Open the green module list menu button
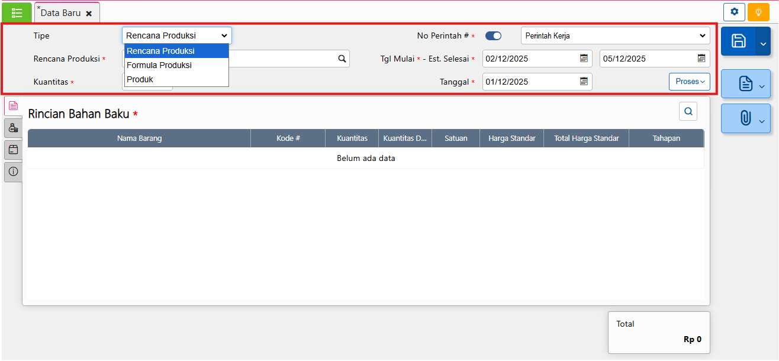 (17, 12)
